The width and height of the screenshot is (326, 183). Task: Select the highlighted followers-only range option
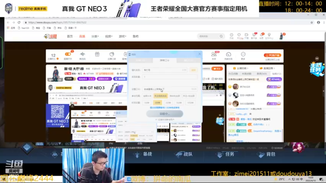coord(160,96)
